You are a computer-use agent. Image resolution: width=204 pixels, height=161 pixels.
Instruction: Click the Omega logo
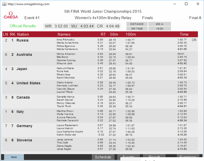tap(11, 15)
